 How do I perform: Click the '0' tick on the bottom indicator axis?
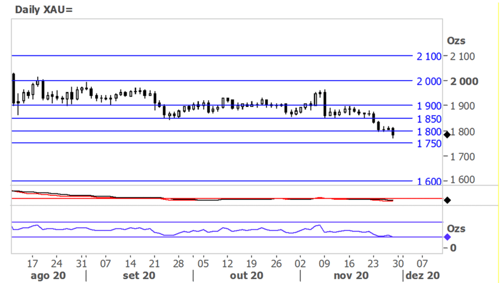pyautogui.click(x=453, y=248)
